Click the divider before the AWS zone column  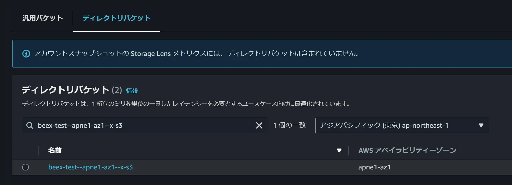click(x=349, y=151)
